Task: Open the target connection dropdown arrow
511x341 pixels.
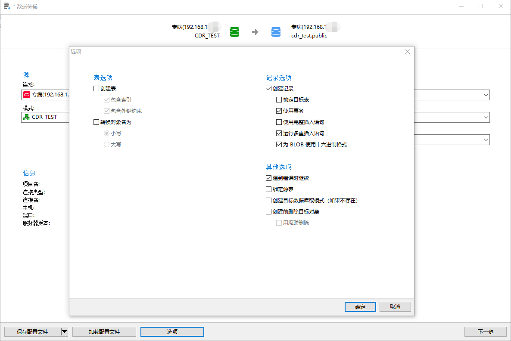Action: [486, 95]
